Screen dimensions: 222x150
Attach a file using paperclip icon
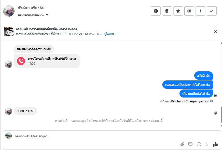pos(182,144)
